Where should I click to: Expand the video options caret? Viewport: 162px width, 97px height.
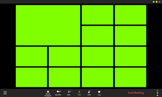point(61,91)
